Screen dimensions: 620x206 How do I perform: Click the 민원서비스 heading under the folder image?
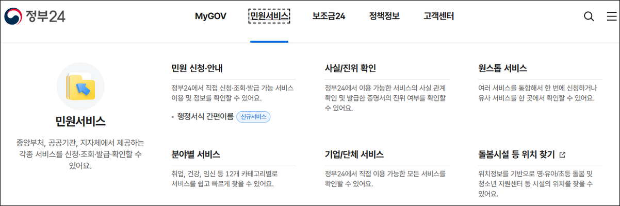pyautogui.click(x=80, y=122)
